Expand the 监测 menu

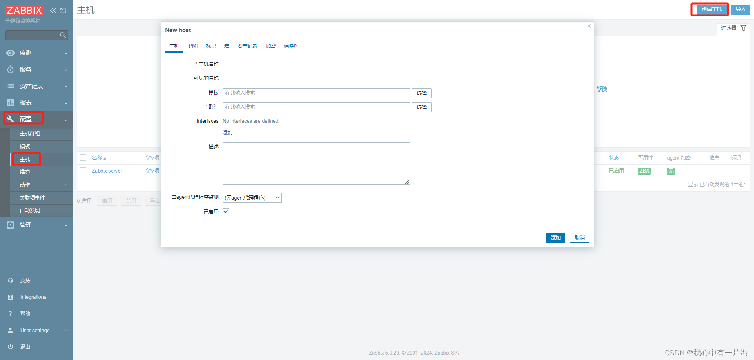point(66,53)
